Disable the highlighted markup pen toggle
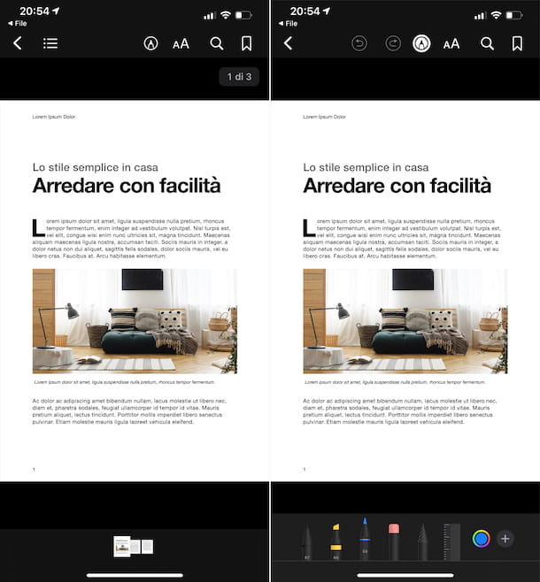 [x=421, y=43]
